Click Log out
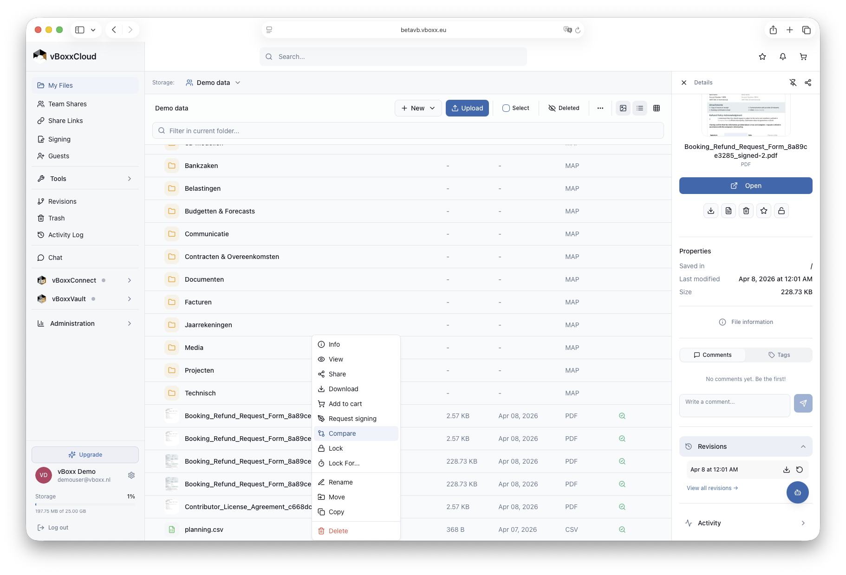 (53, 528)
